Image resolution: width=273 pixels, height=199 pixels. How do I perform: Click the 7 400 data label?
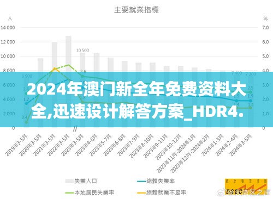point(236,73)
